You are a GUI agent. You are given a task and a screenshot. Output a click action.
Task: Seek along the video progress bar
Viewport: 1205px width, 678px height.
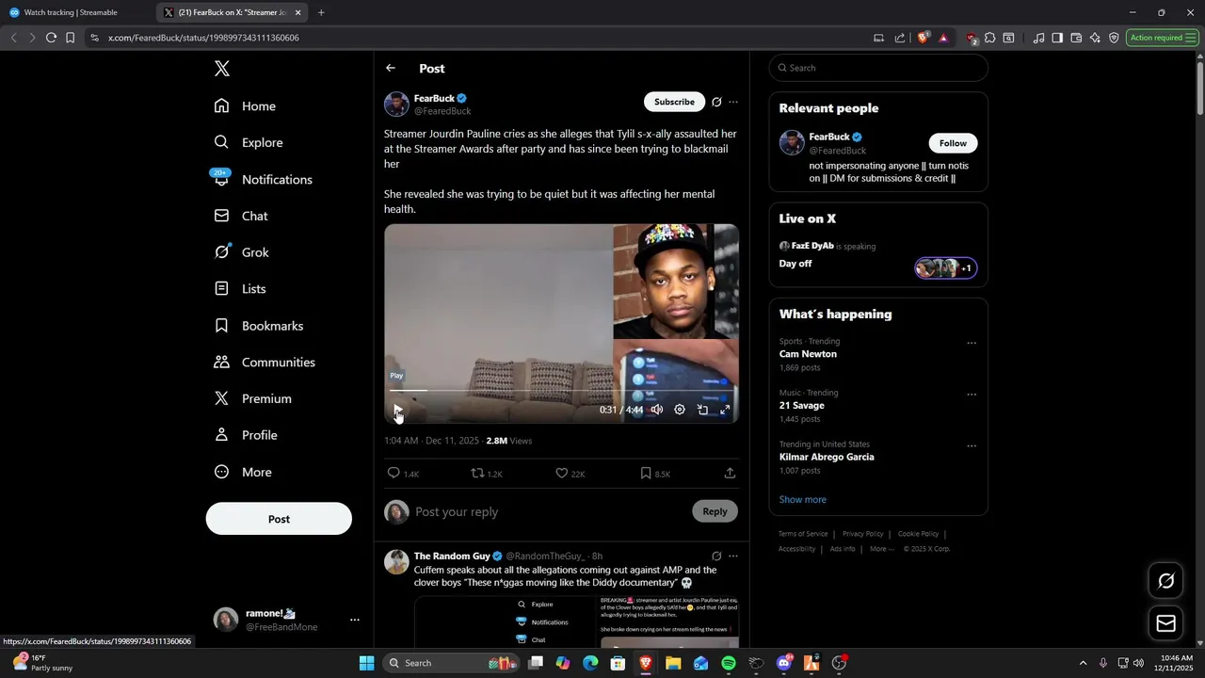coord(561,390)
